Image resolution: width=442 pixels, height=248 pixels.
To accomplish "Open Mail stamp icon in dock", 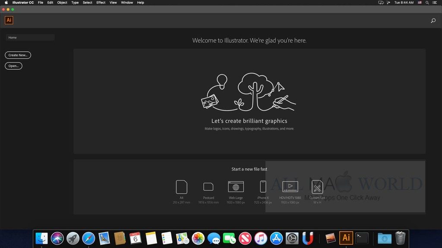I will (104, 239).
